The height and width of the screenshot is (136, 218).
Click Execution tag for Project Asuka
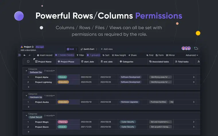63,102
